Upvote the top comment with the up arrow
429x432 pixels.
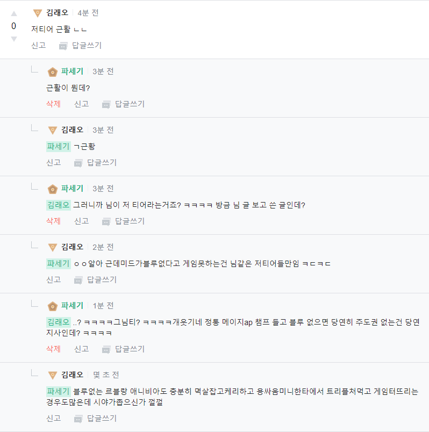(13, 13)
